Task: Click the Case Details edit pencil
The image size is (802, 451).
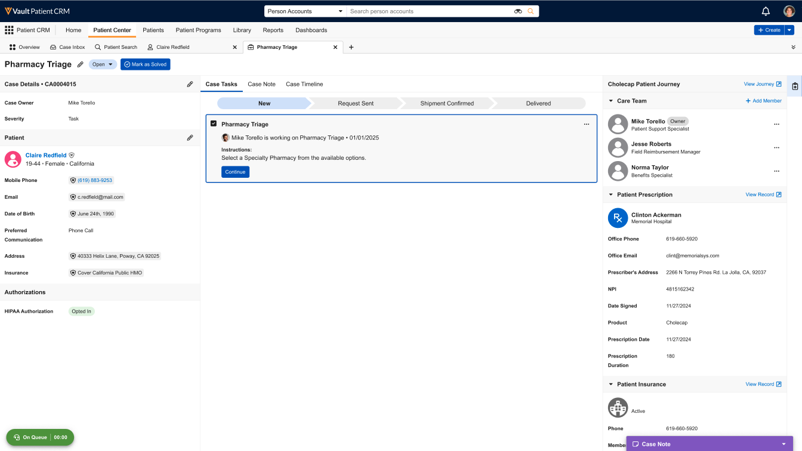Action: [190, 84]
